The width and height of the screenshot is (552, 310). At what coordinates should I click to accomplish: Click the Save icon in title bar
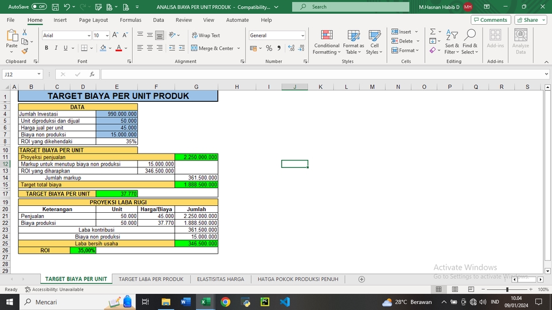point(55,7)
